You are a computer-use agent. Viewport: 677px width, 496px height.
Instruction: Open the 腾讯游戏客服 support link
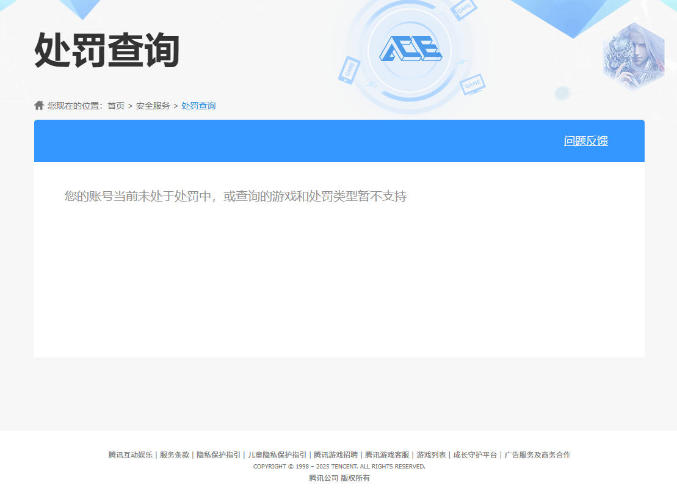pyautogui.click(x=386, y=454)
